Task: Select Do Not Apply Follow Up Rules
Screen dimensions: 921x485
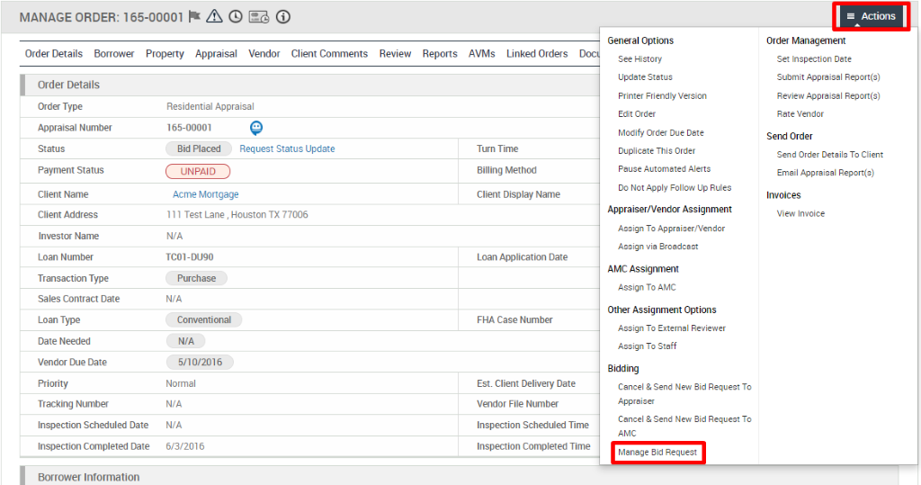Action: (x=675, y=187)
